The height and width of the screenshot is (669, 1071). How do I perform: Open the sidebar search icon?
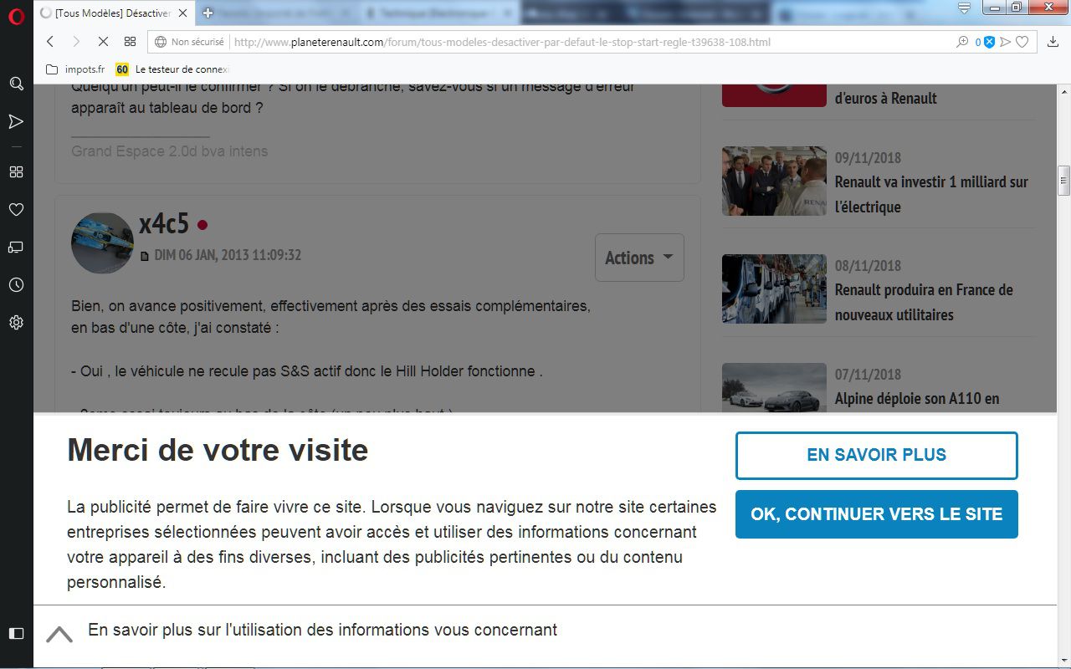pos(16,84)
